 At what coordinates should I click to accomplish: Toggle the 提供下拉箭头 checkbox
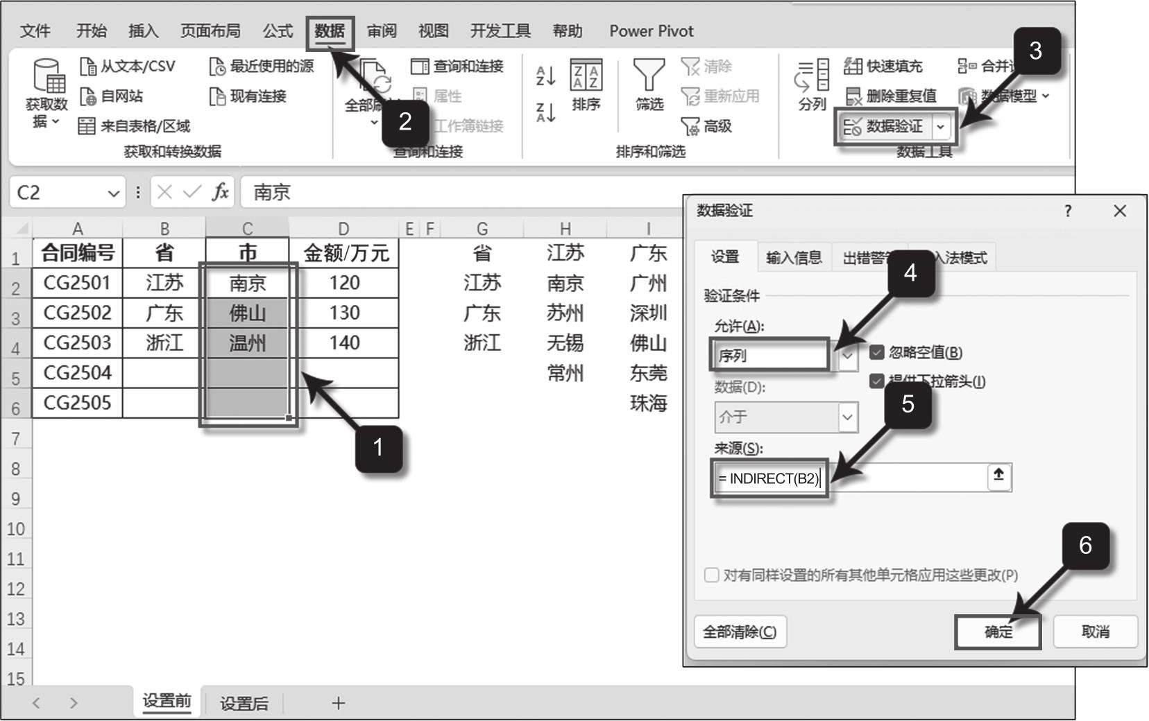point(877,381)
